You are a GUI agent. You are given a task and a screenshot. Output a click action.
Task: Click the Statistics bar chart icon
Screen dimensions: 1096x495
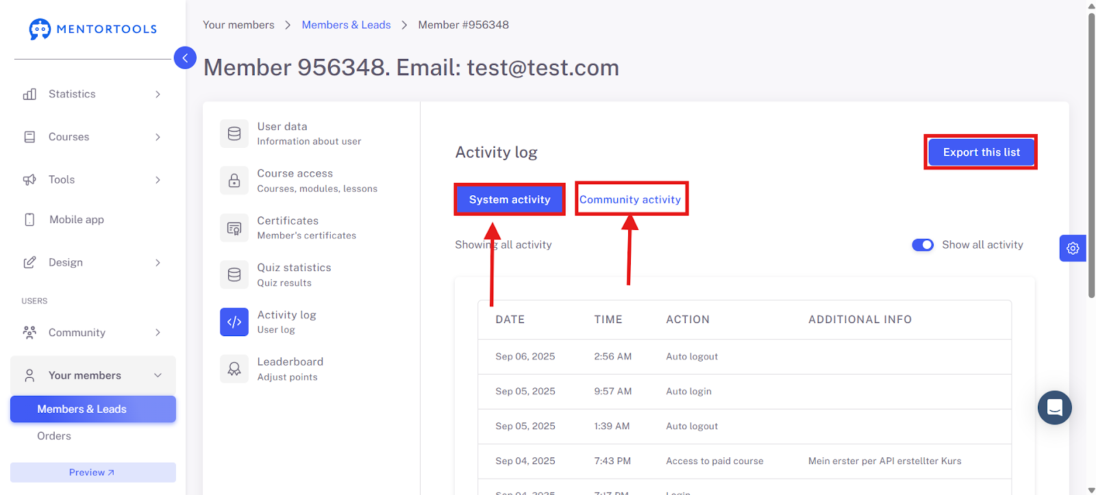29,94
